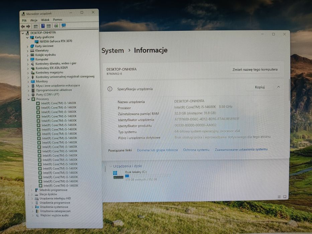Select Składniki programowe tree row
The height and width of the screenshot is (234, 312).
click(53, 190)
